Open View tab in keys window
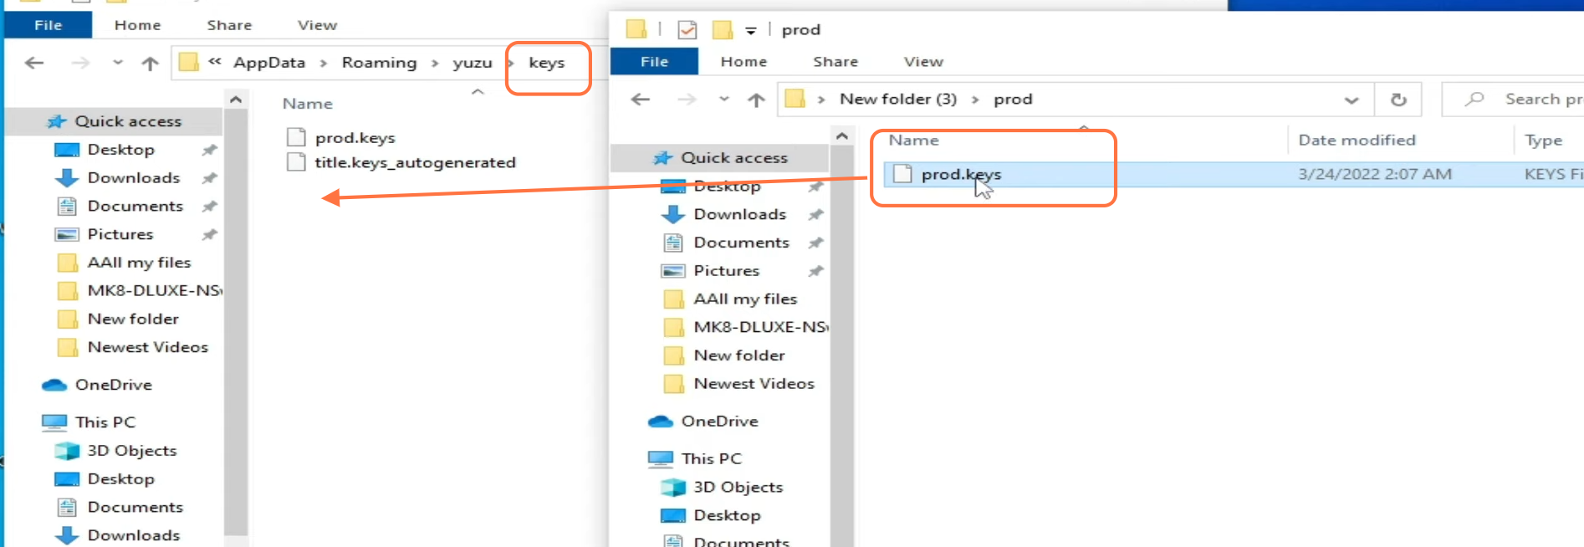Image resolution: width=1584 pixels, height=547 pixels. pyautogui.click(x=317, y=25)
